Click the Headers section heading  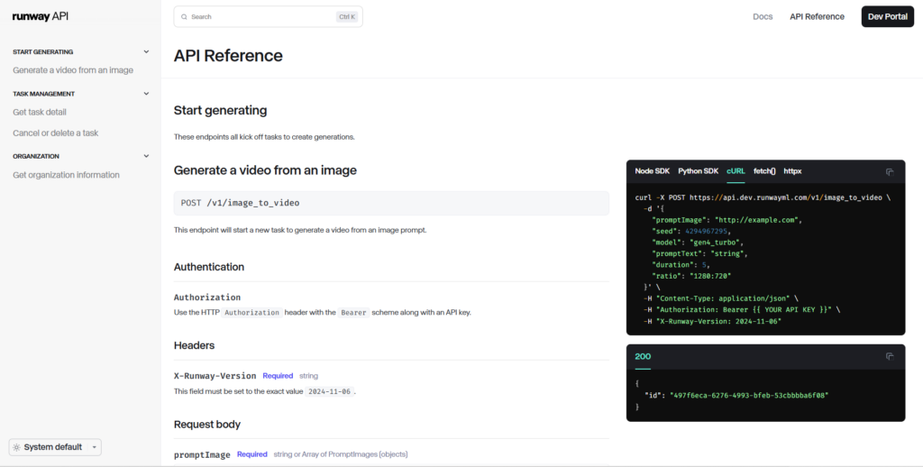pos(194,345)
